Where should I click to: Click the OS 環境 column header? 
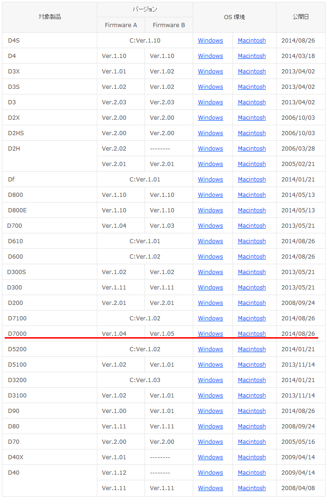(234, 17)
